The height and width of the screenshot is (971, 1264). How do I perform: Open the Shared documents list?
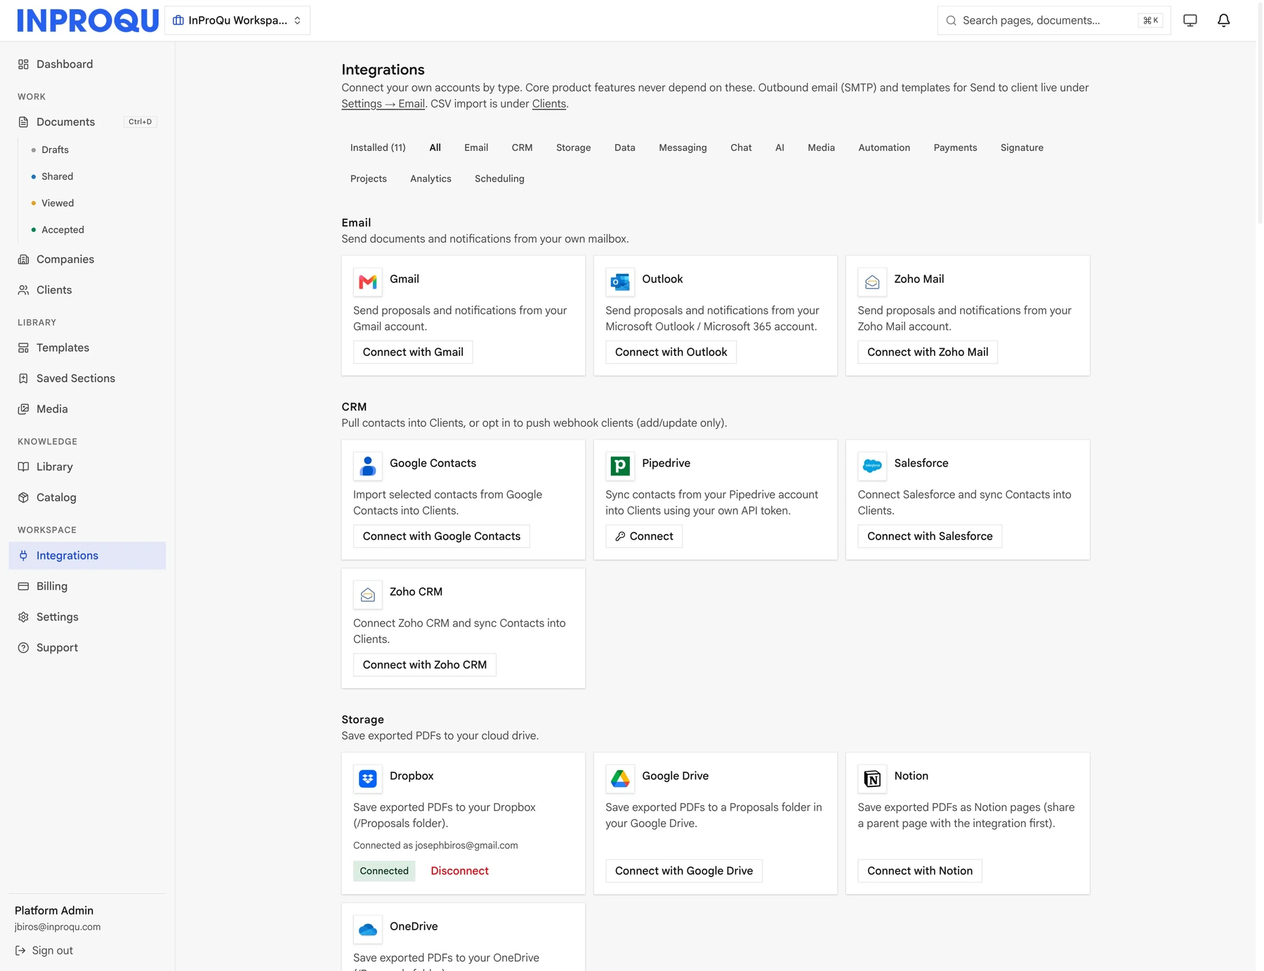coord(57,176)
